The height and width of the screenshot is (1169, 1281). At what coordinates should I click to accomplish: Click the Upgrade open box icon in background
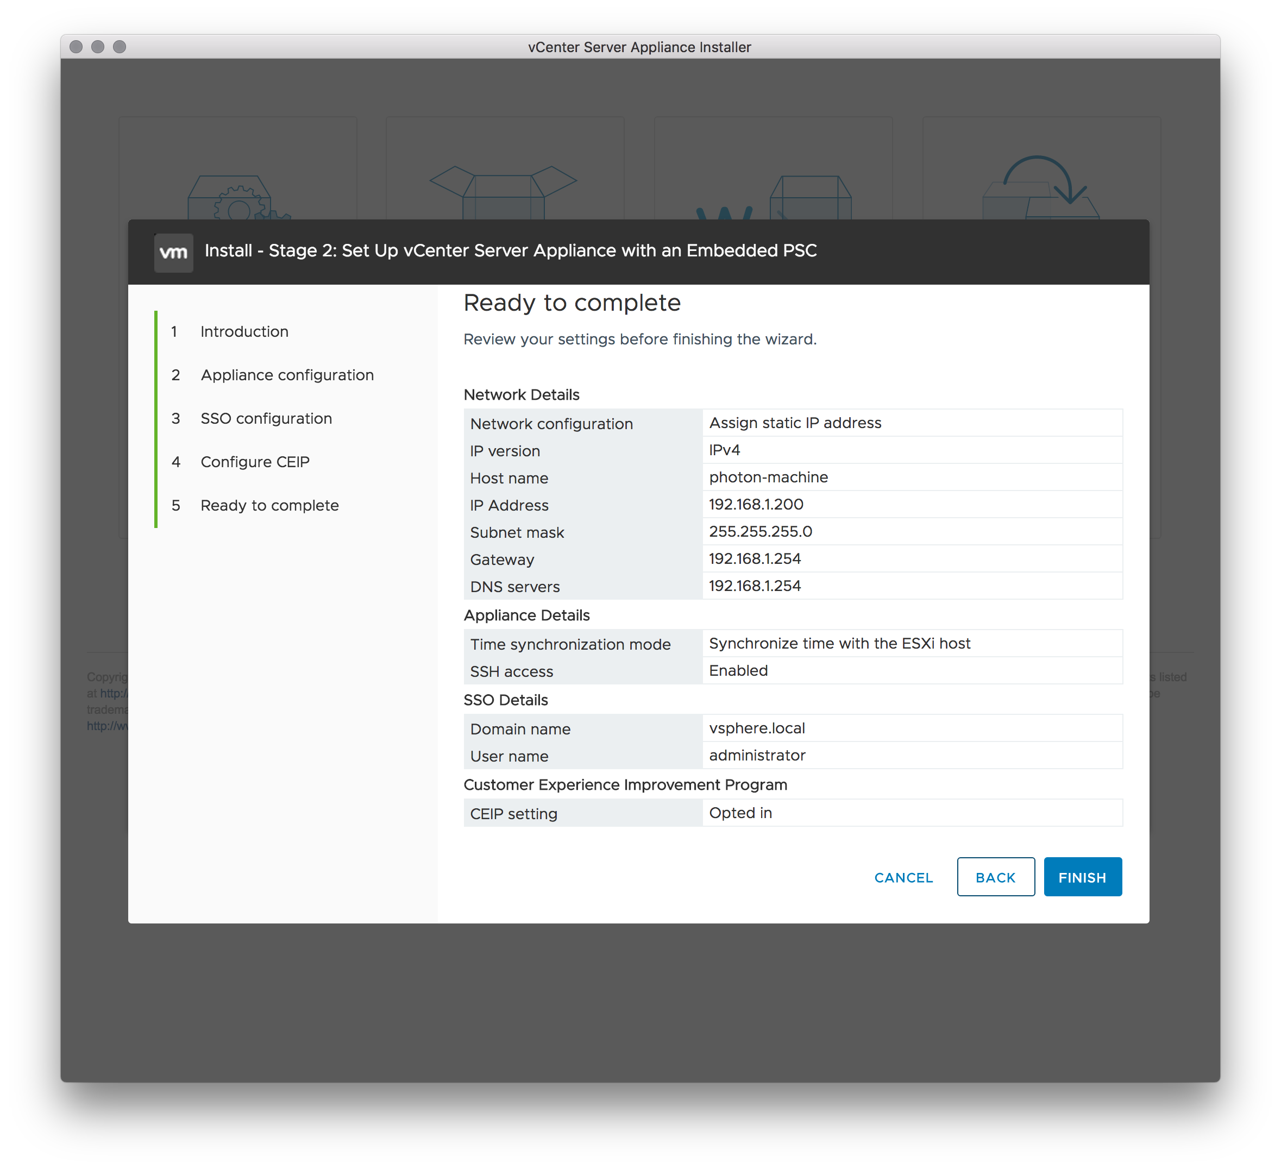pyautogui.click(x=503, y=192)
